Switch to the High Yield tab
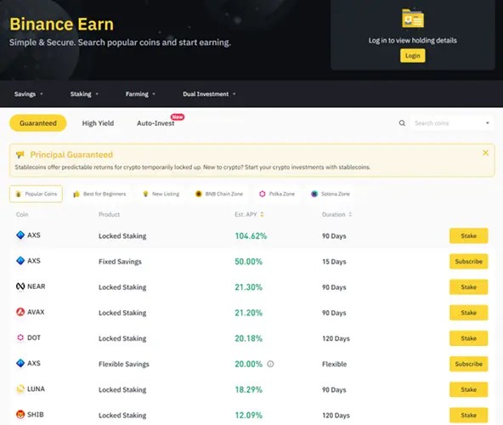 point(98,123)
